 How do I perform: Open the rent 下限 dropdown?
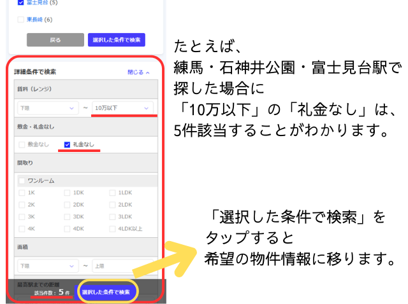pos(48,108)
